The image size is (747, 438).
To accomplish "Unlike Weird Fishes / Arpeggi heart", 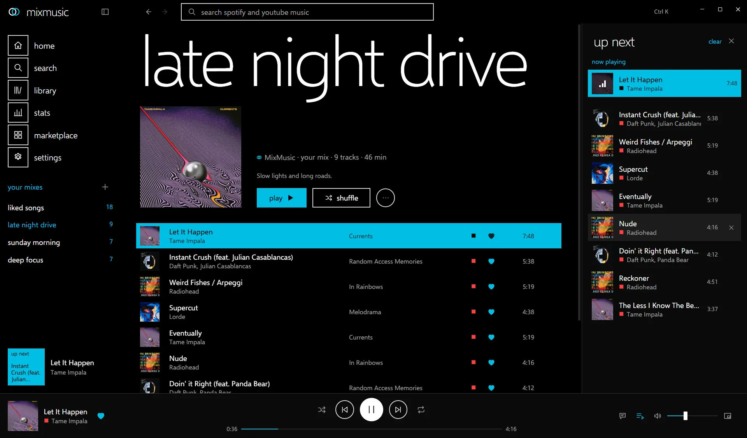I will point(491,287).
